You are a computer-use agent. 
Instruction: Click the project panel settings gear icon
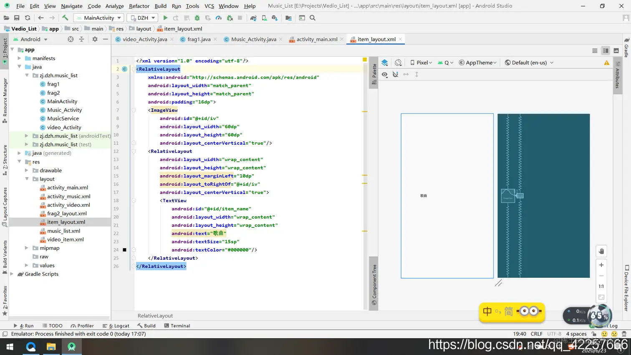[95, 39]
